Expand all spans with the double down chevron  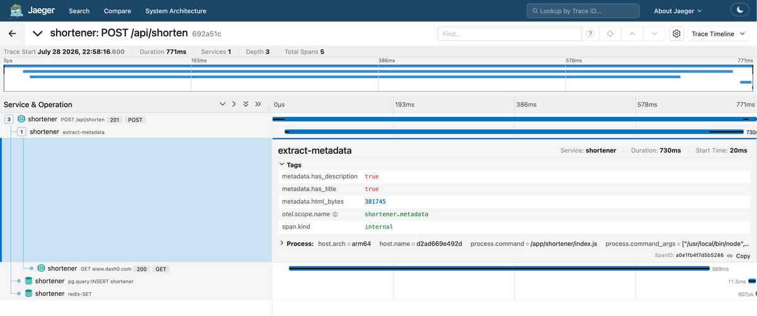coord(246,104)
